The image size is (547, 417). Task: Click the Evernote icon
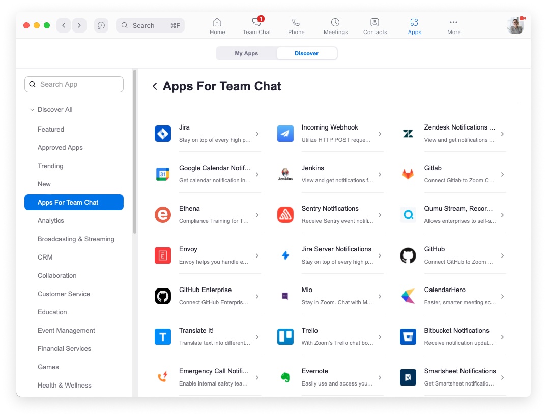click(285, 377)
